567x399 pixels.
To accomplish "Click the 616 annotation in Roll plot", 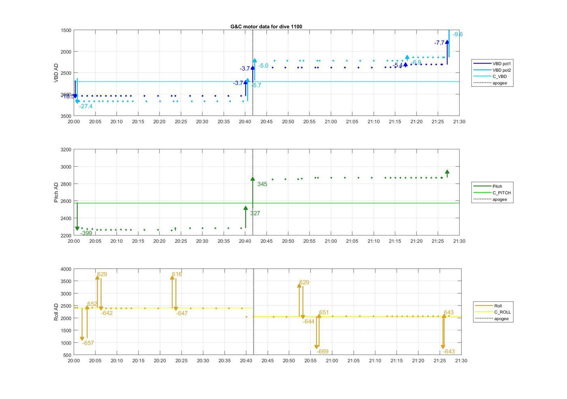I will [x=177, y=274].
